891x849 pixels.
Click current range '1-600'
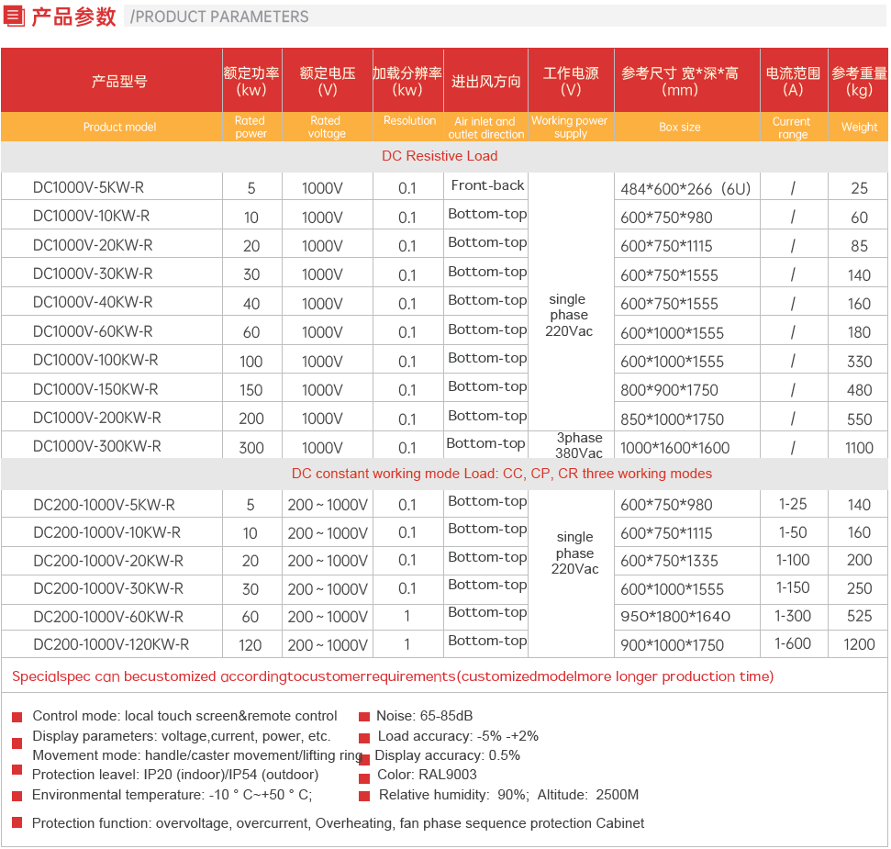(x=793, y=643)
